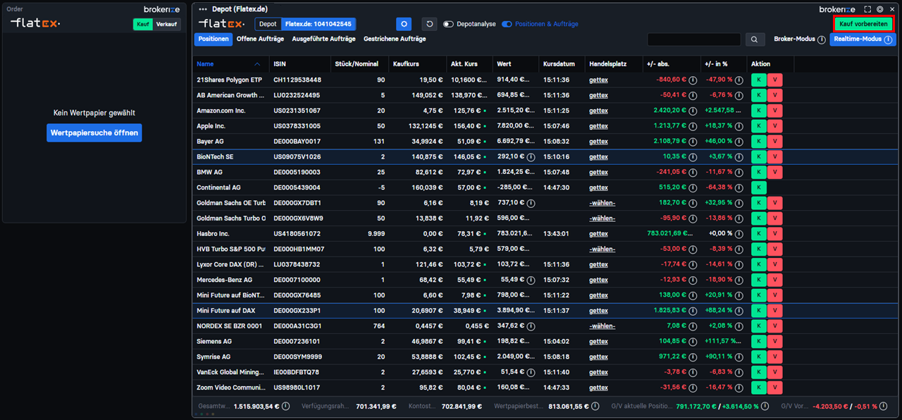Enable Broker-Modus
Screen dimensions: 902x420
794,39
